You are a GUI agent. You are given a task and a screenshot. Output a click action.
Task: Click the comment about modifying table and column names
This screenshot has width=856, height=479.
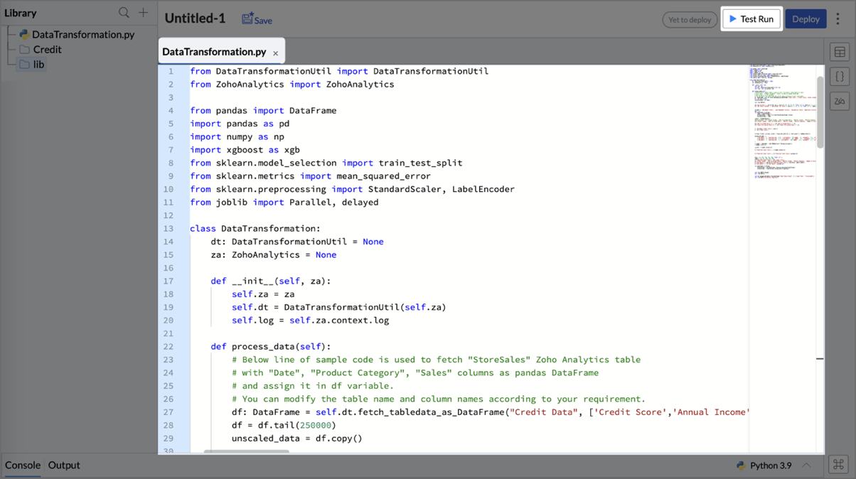click(439, 399)
